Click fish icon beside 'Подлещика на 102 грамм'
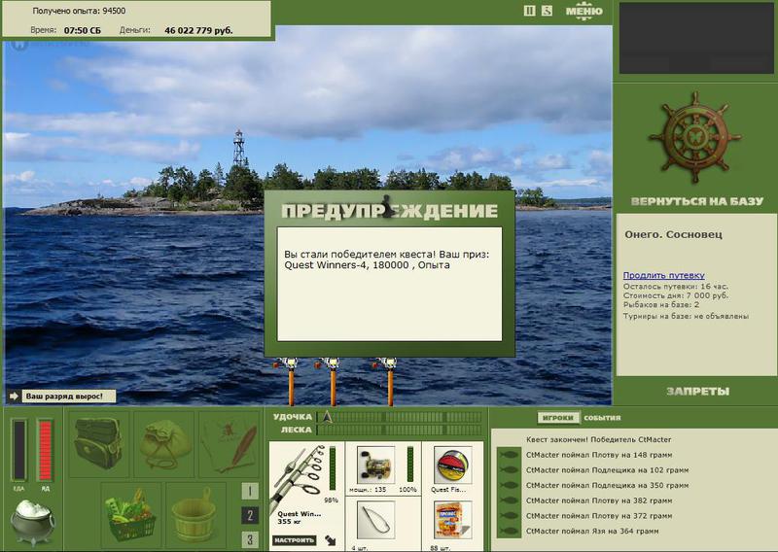Image resolution: width=778 pixels, height=552 pixels. pos(508,469)
